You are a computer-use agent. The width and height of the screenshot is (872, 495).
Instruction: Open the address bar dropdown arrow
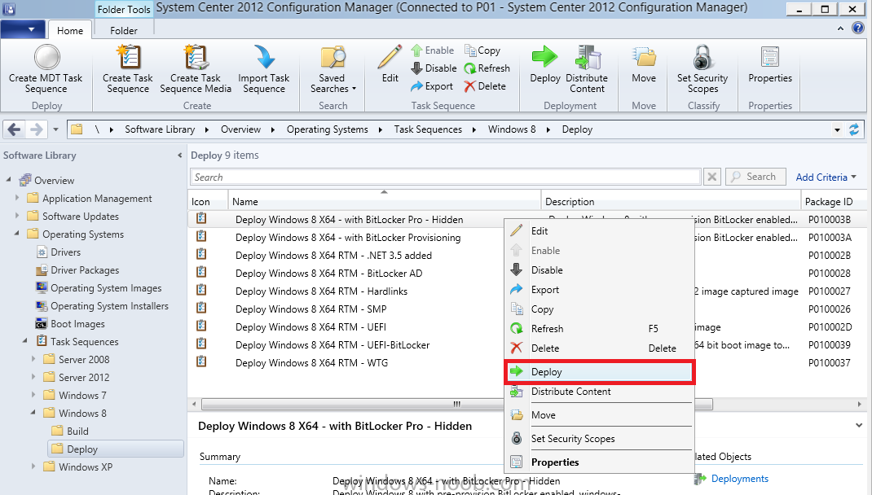837,130
